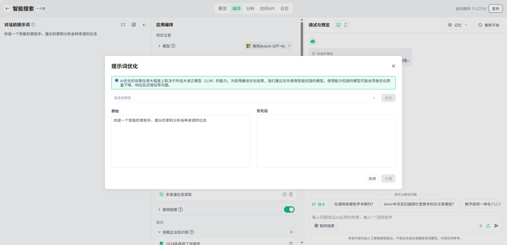The image size is (507, 245).
Task: Click the info icon for 多渠道信息获取
Action: pos(285,194)
